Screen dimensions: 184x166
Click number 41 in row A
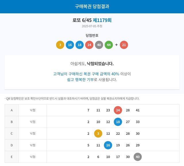pyautogui.click(x=138, y=110)
